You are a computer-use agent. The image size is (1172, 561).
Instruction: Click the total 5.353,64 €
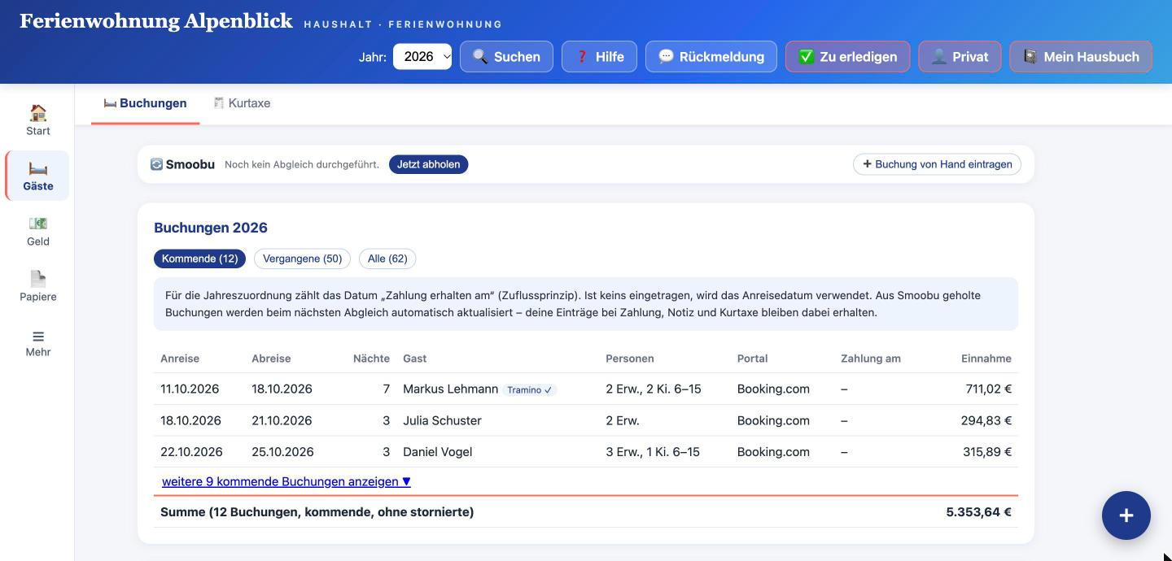coord(979,512)
